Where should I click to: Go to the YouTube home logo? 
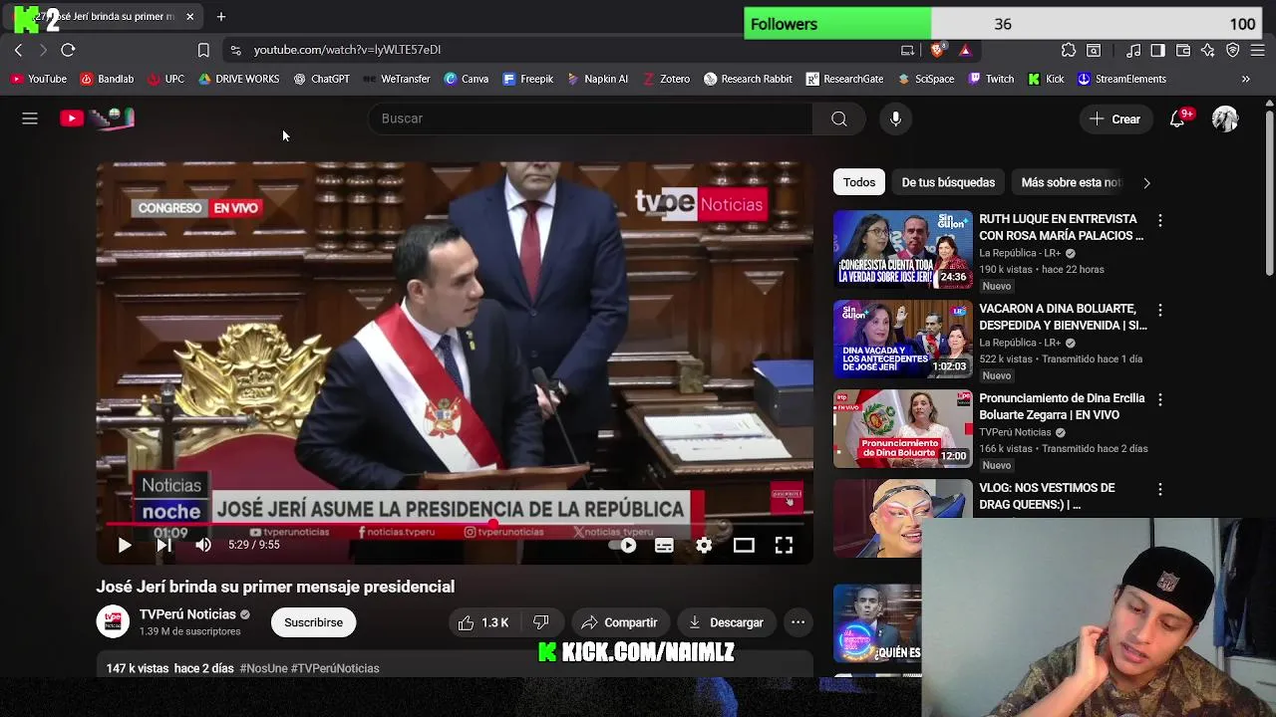97,119
